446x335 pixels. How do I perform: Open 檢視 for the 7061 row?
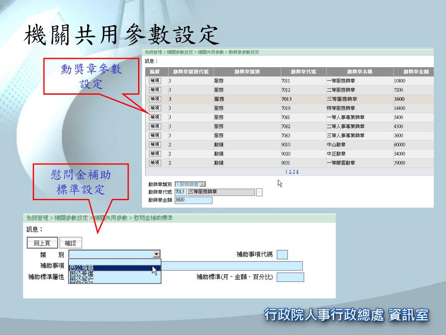pyautogui.click(x=155, y=117)
